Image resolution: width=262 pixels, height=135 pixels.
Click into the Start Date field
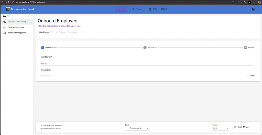(147, 70)
